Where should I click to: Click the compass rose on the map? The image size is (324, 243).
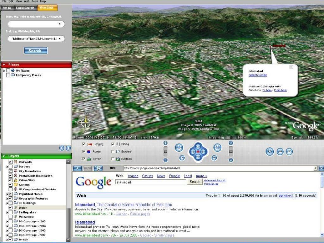coord(85,123)
